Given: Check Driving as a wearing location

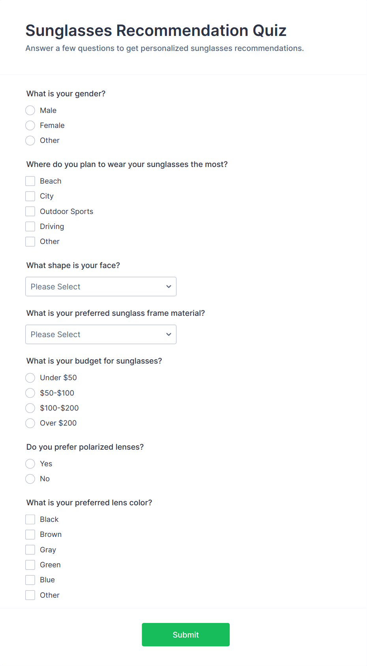Looking at the screenshot, I should click(x=30, y=226).
